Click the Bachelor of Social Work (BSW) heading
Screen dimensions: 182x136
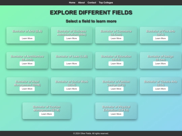coord(71,83)
